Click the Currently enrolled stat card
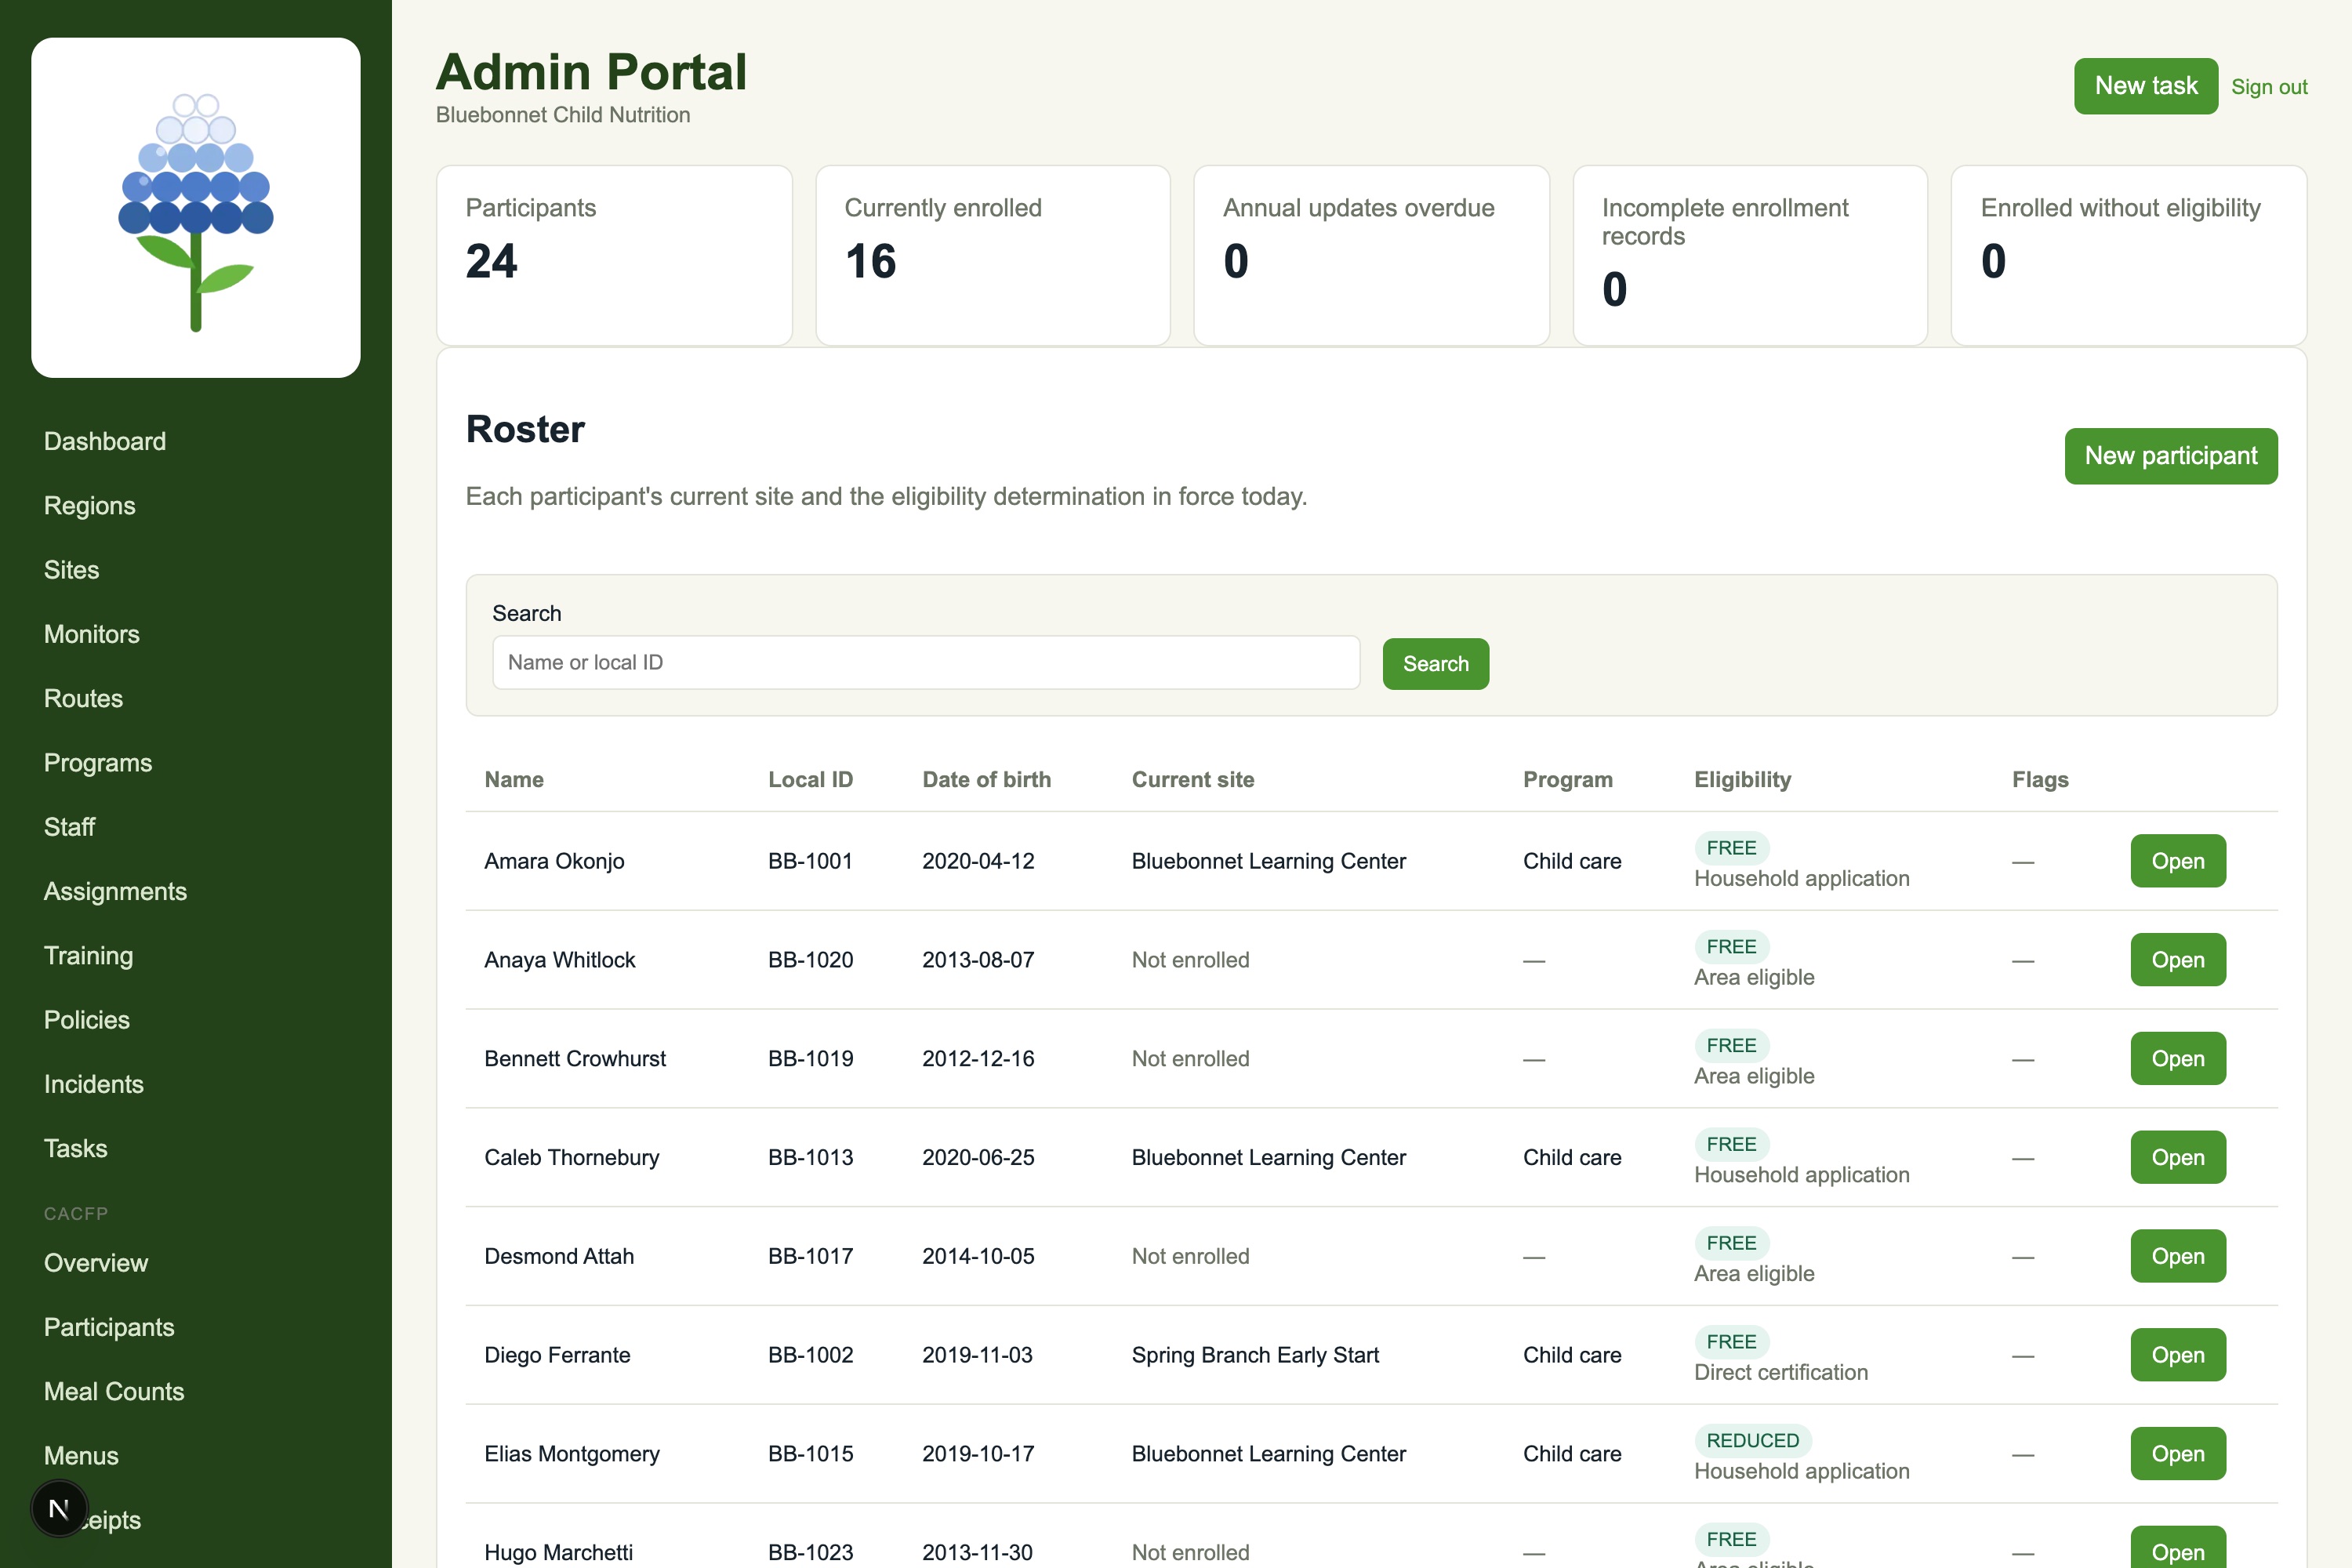 point(993,256)
